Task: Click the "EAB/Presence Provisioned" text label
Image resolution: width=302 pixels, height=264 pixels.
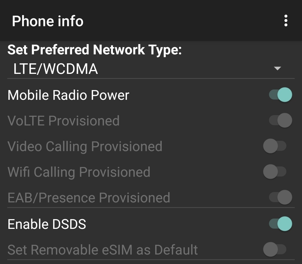Action: (89, 198)
